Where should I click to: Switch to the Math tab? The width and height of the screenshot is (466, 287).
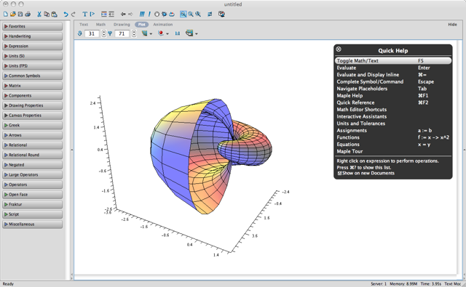click(x=100, y=24)
